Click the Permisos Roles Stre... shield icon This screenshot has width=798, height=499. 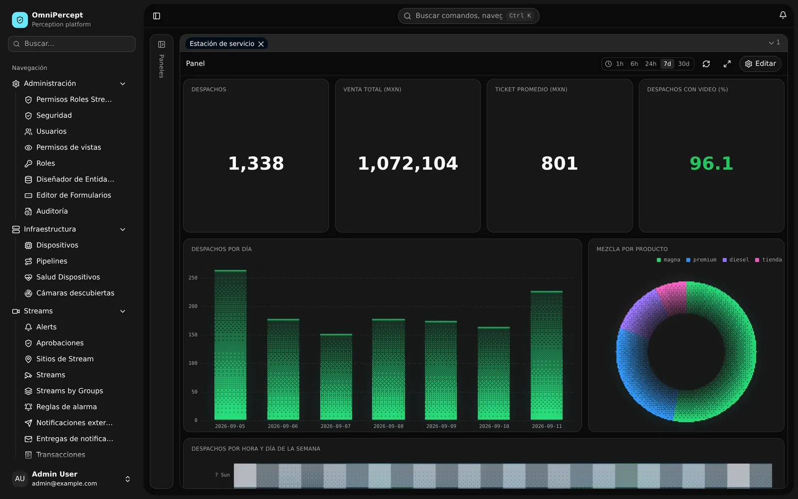pos(28,100)
